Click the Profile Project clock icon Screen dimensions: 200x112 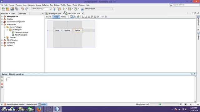(x=76, y=9)
